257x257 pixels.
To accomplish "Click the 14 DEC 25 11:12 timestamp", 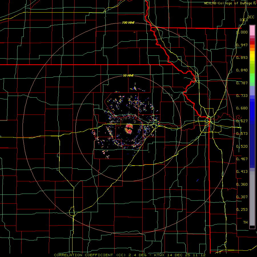I will point(186,255).
